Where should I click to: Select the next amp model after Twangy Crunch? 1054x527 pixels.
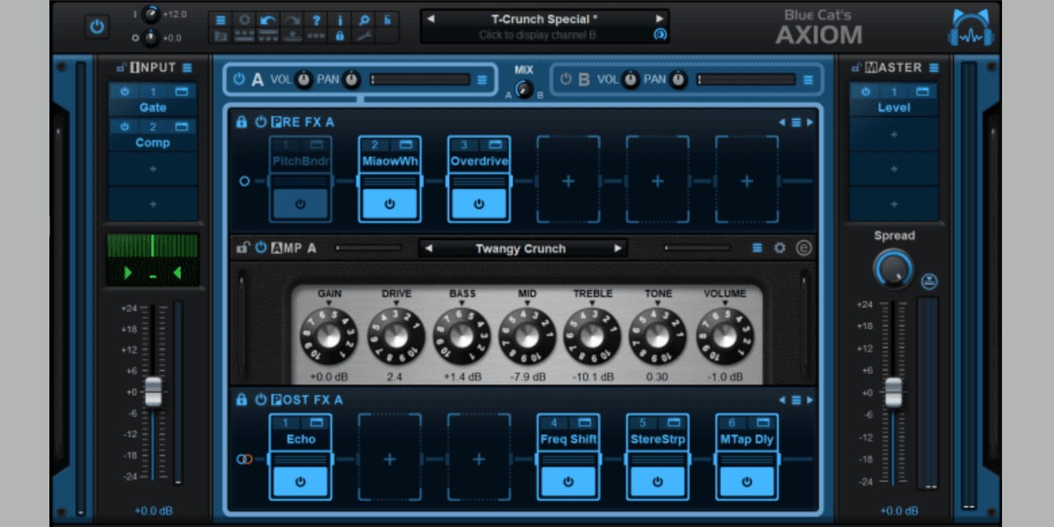[617, 248]
